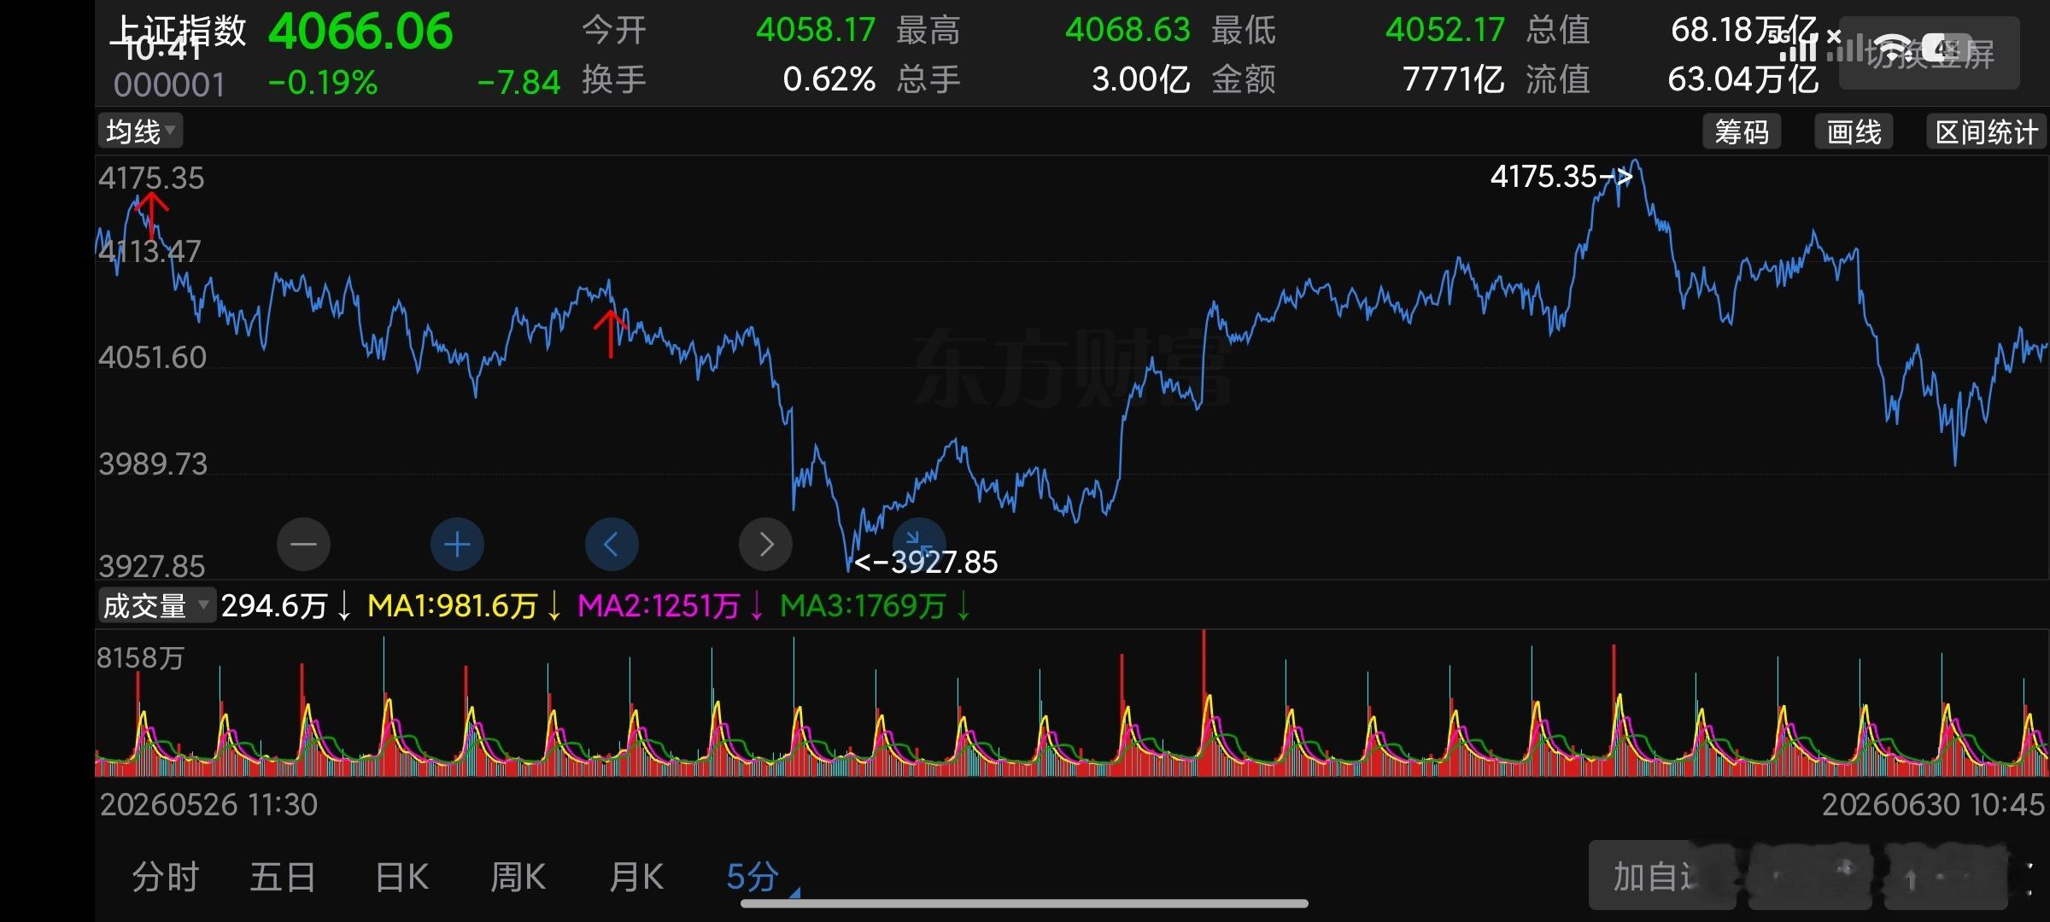This screenshot has width=2050, height=922.
Task: Tap the current price 4066.06
Action: (360, 32)
